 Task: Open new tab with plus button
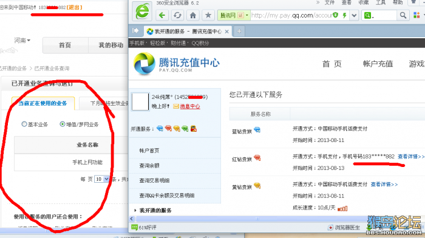click(239, 32)
